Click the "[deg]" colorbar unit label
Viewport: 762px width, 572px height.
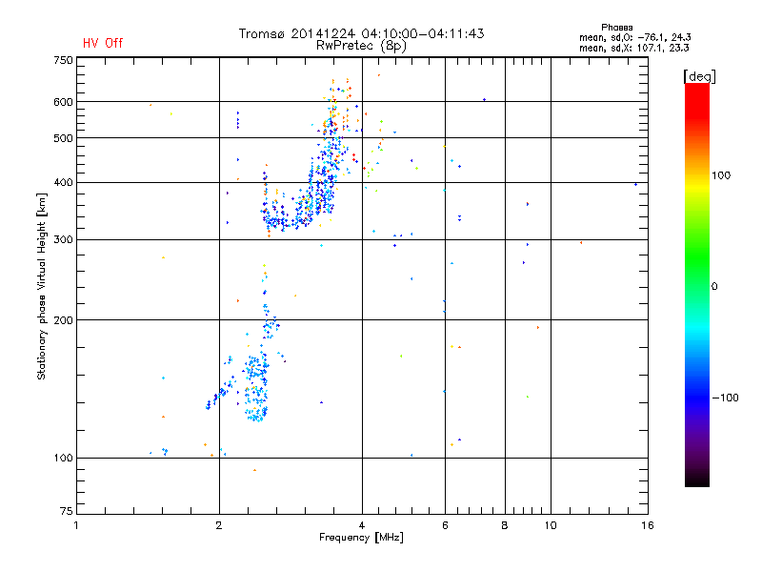tap(699, 76)
